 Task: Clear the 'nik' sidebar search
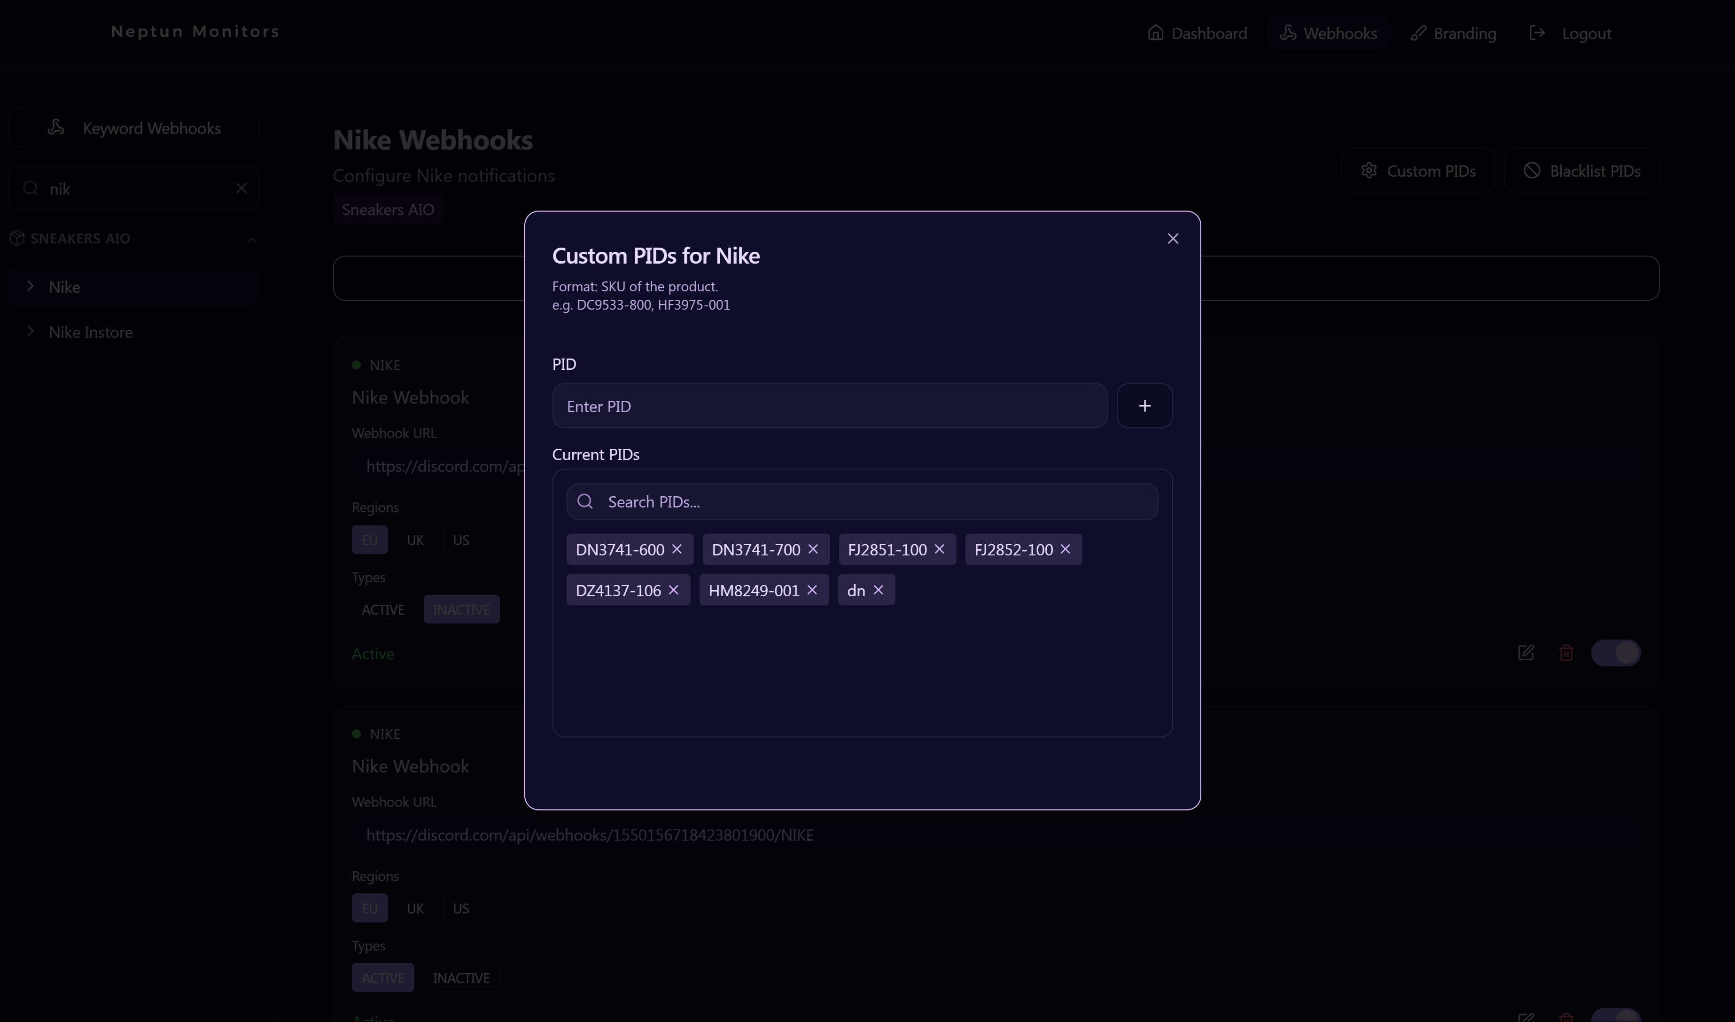[241, 188]
